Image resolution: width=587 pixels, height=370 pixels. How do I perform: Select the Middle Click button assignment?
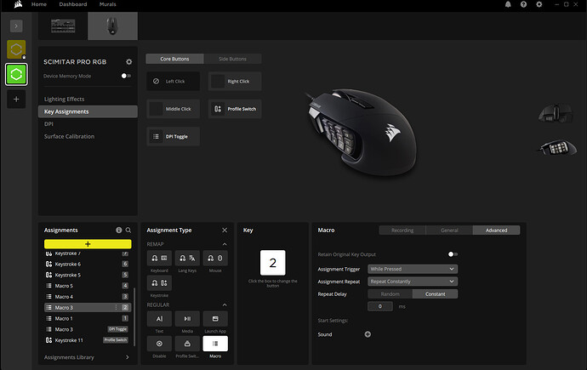point(173,109)
